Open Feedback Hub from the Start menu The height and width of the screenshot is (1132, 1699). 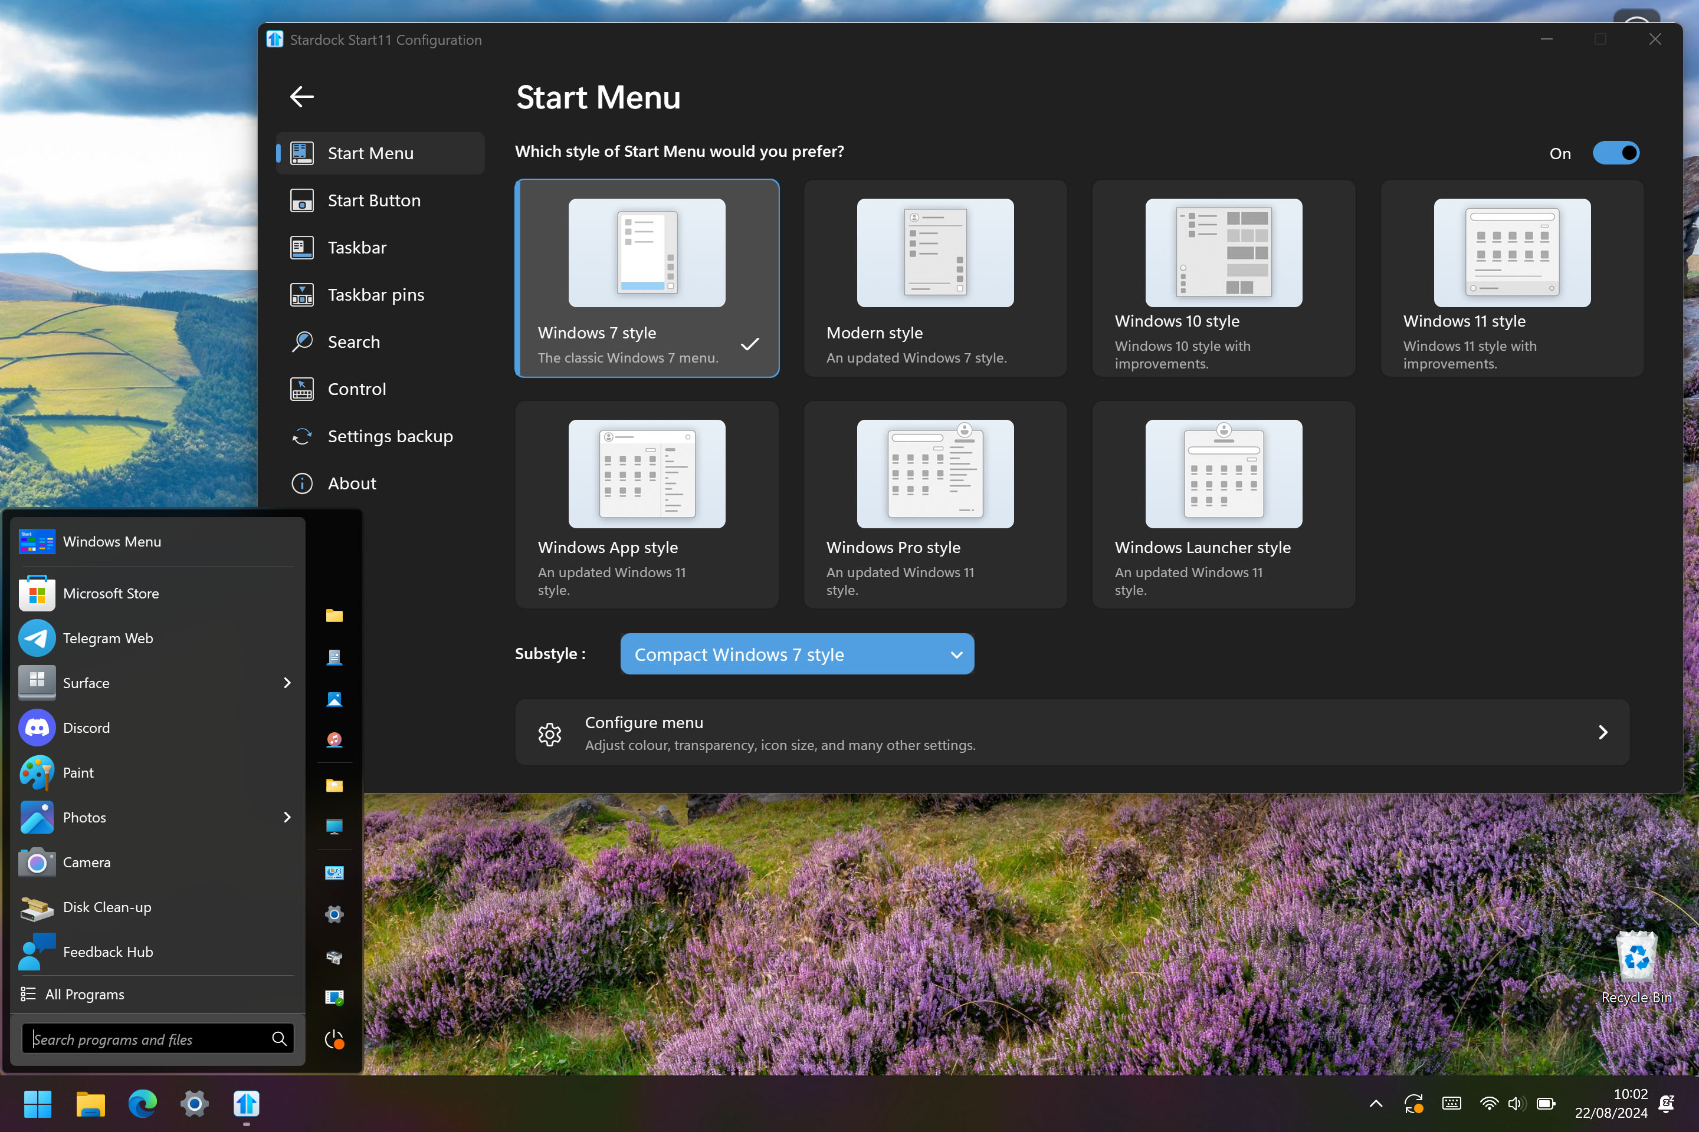pyautogui.click(x=158, y=952)
